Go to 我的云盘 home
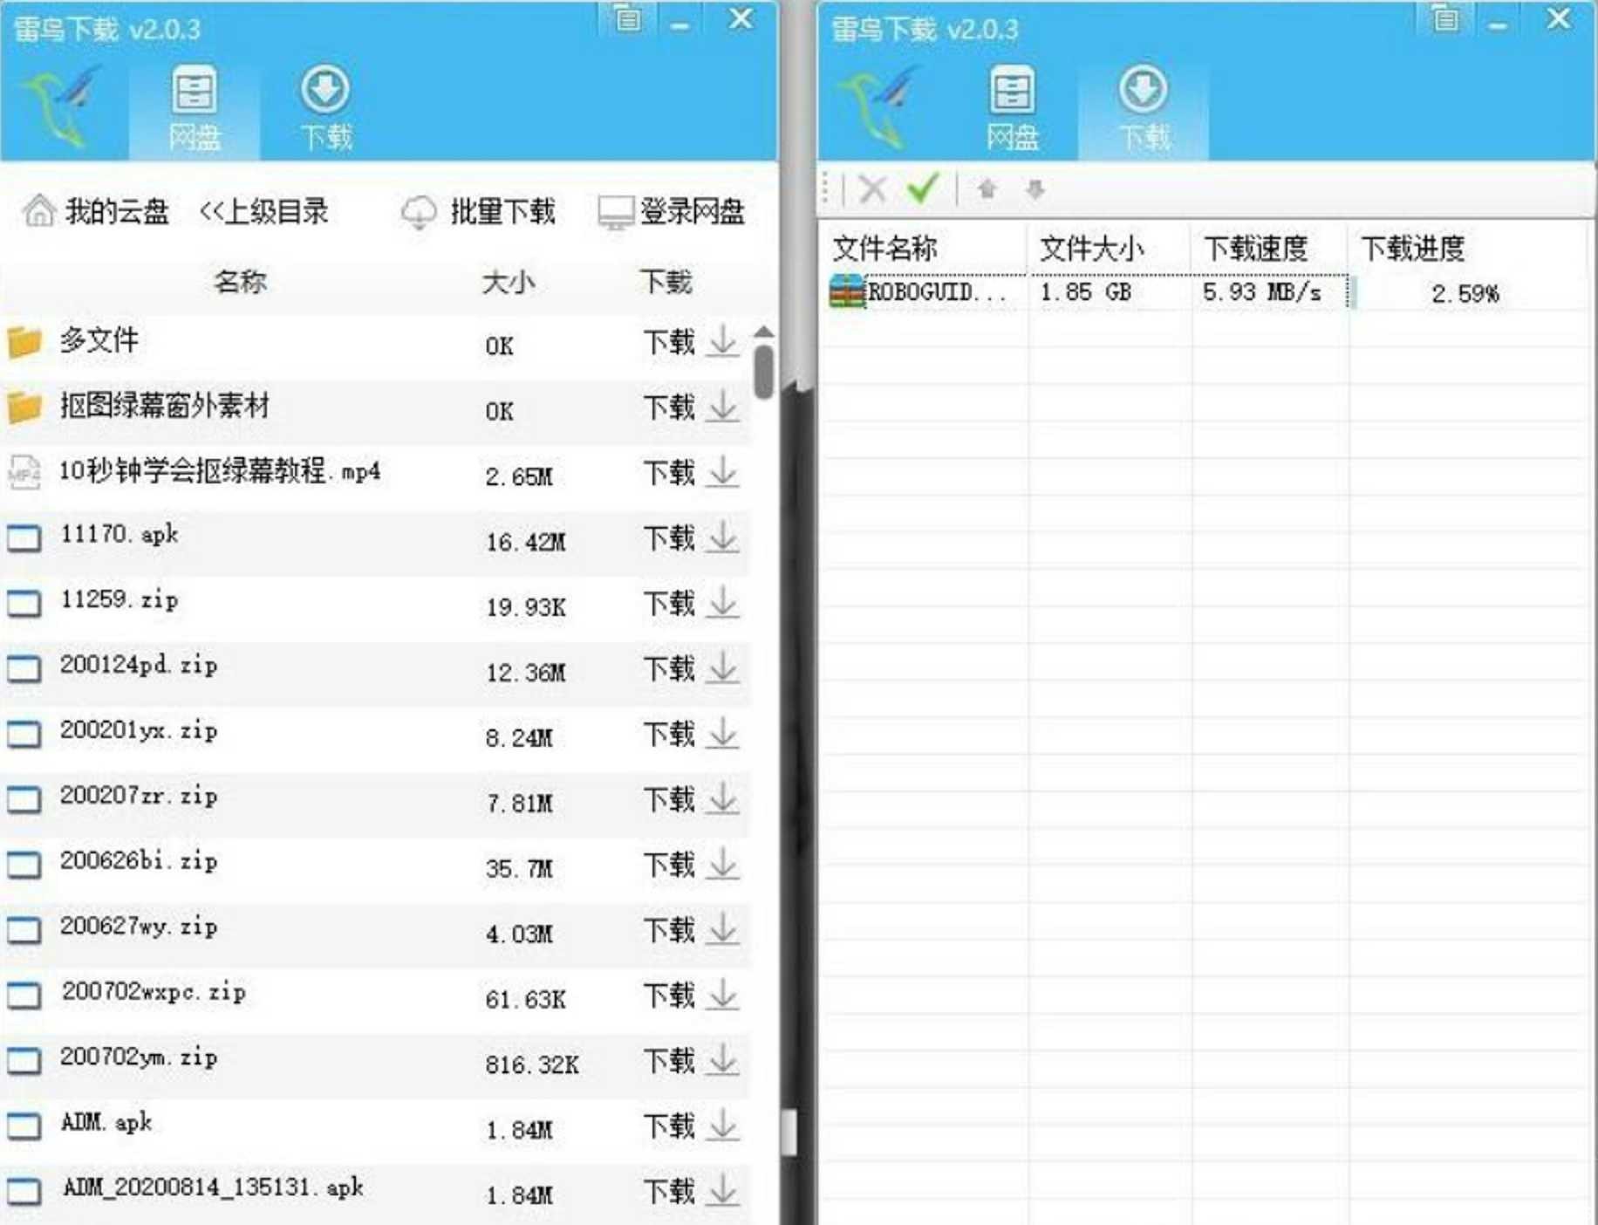The height and width of the screenshot is (1225, 1598). pos(95,211)
